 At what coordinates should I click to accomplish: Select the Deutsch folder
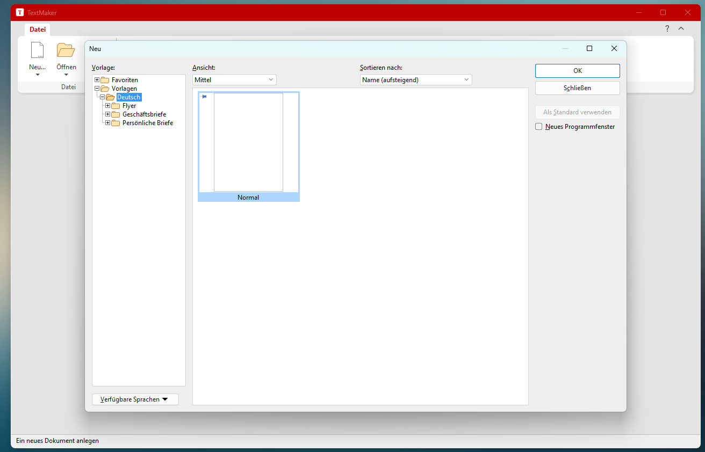129,97
